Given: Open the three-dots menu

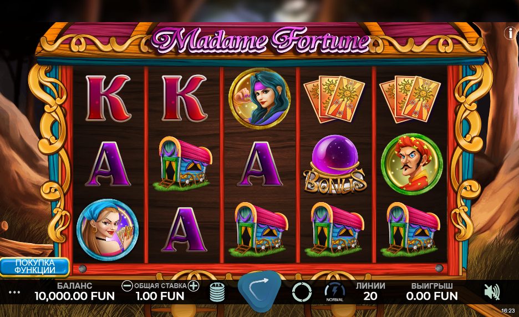Looking at the screenshot, I should tap(14, 292).
